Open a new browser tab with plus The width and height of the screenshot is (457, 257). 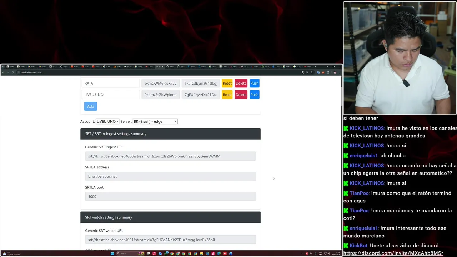(316, 67)
